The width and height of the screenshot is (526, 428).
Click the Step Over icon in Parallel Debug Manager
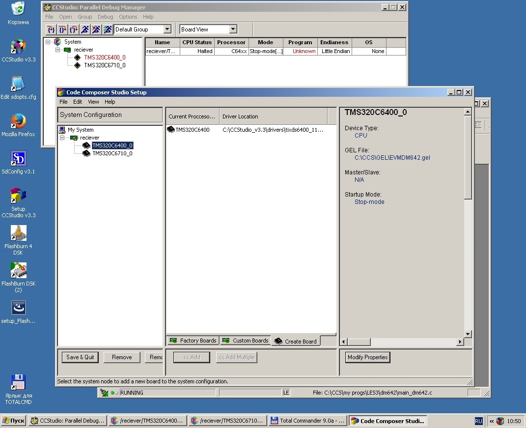[62, 29]
